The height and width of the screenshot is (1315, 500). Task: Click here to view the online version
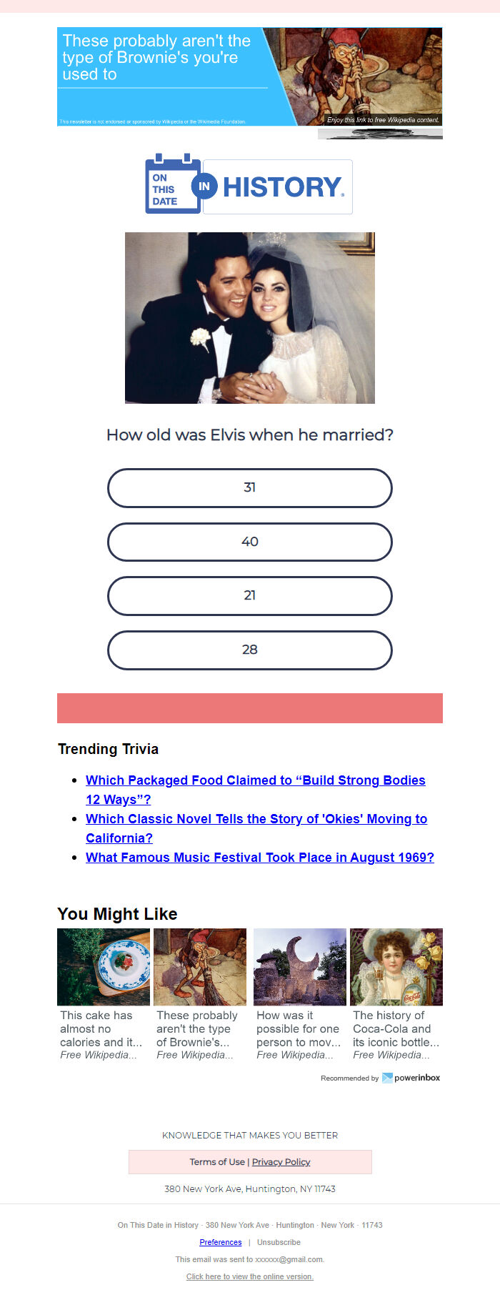250,1276
